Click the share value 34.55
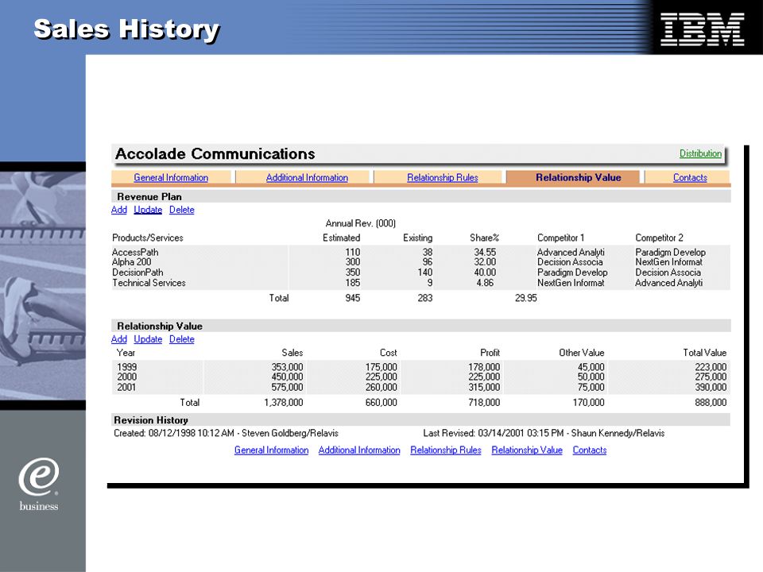The width and height of the screenshot is (763, 572). point(485,252)
